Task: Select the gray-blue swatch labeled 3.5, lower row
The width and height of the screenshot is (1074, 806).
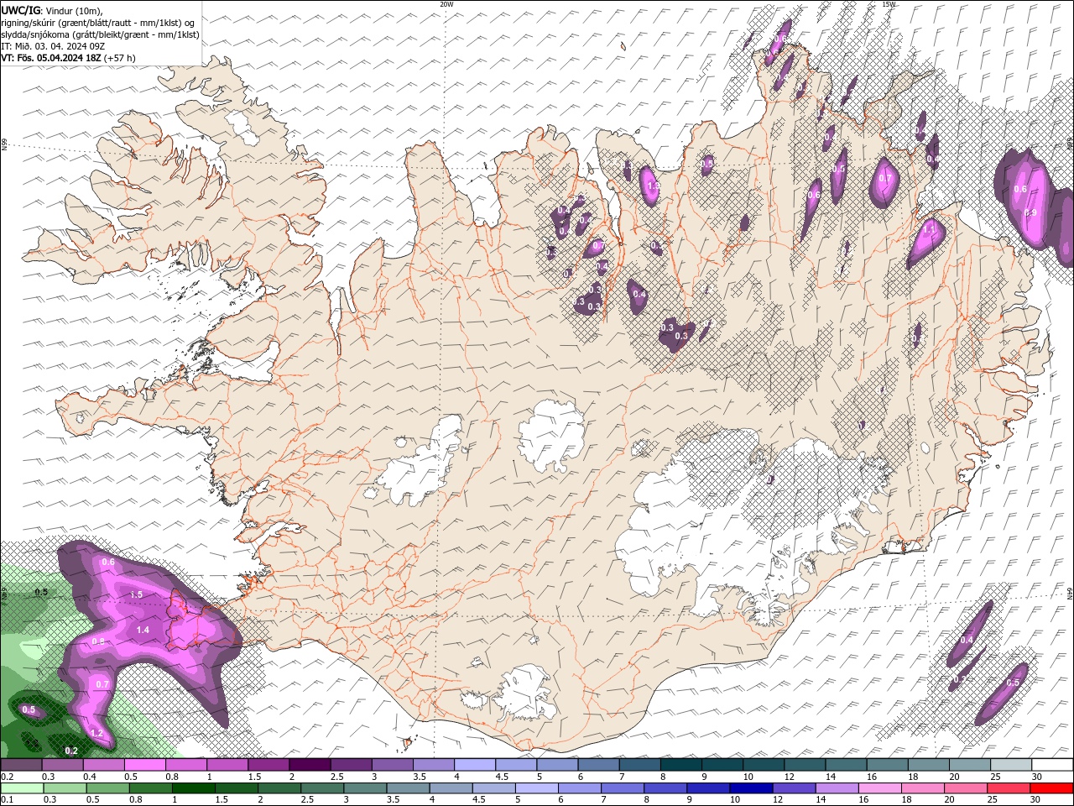Action: (x=408, y=788)
